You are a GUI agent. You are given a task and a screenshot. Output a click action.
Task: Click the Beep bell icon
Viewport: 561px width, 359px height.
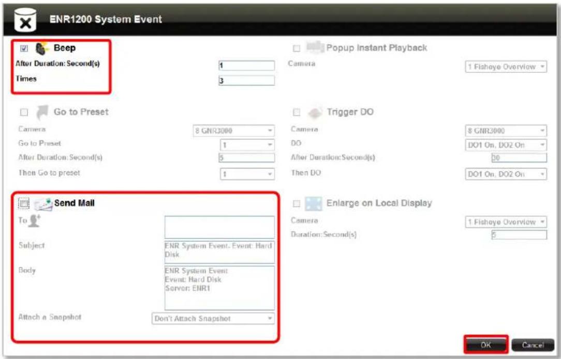[x=42, y=48]
